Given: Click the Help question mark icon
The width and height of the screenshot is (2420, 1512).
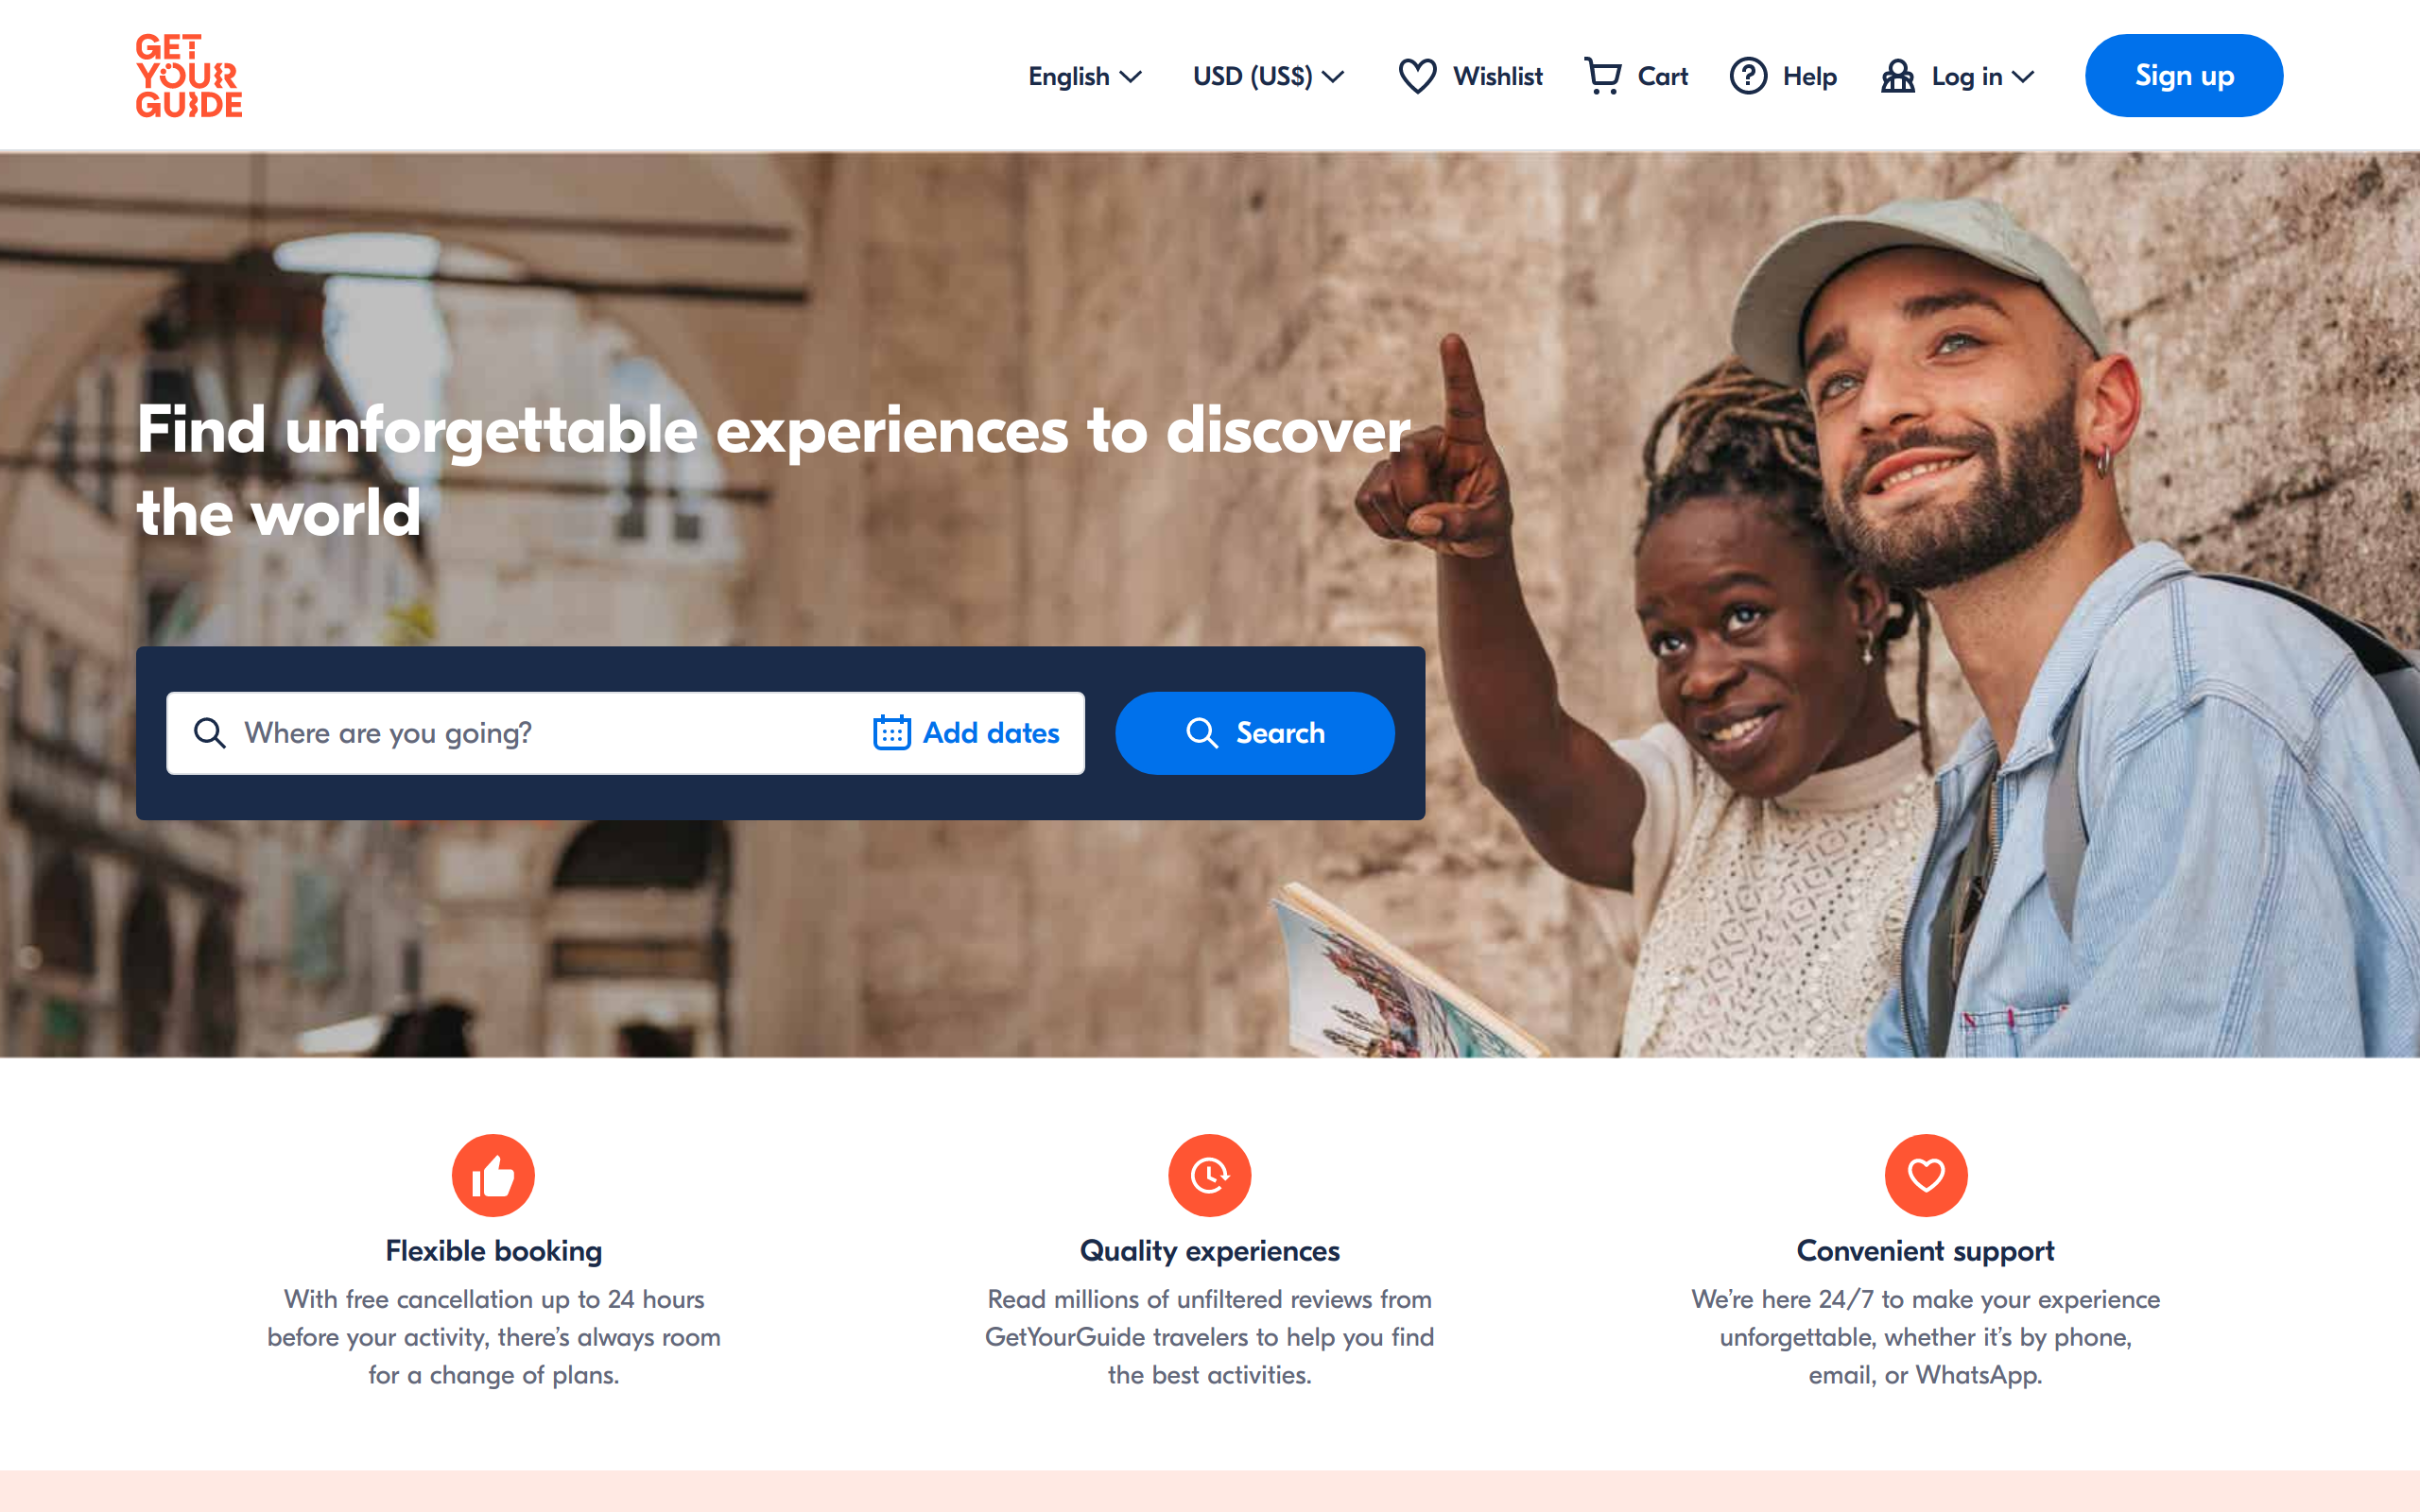Looking at the screenshot, I should coord(1748,76).
